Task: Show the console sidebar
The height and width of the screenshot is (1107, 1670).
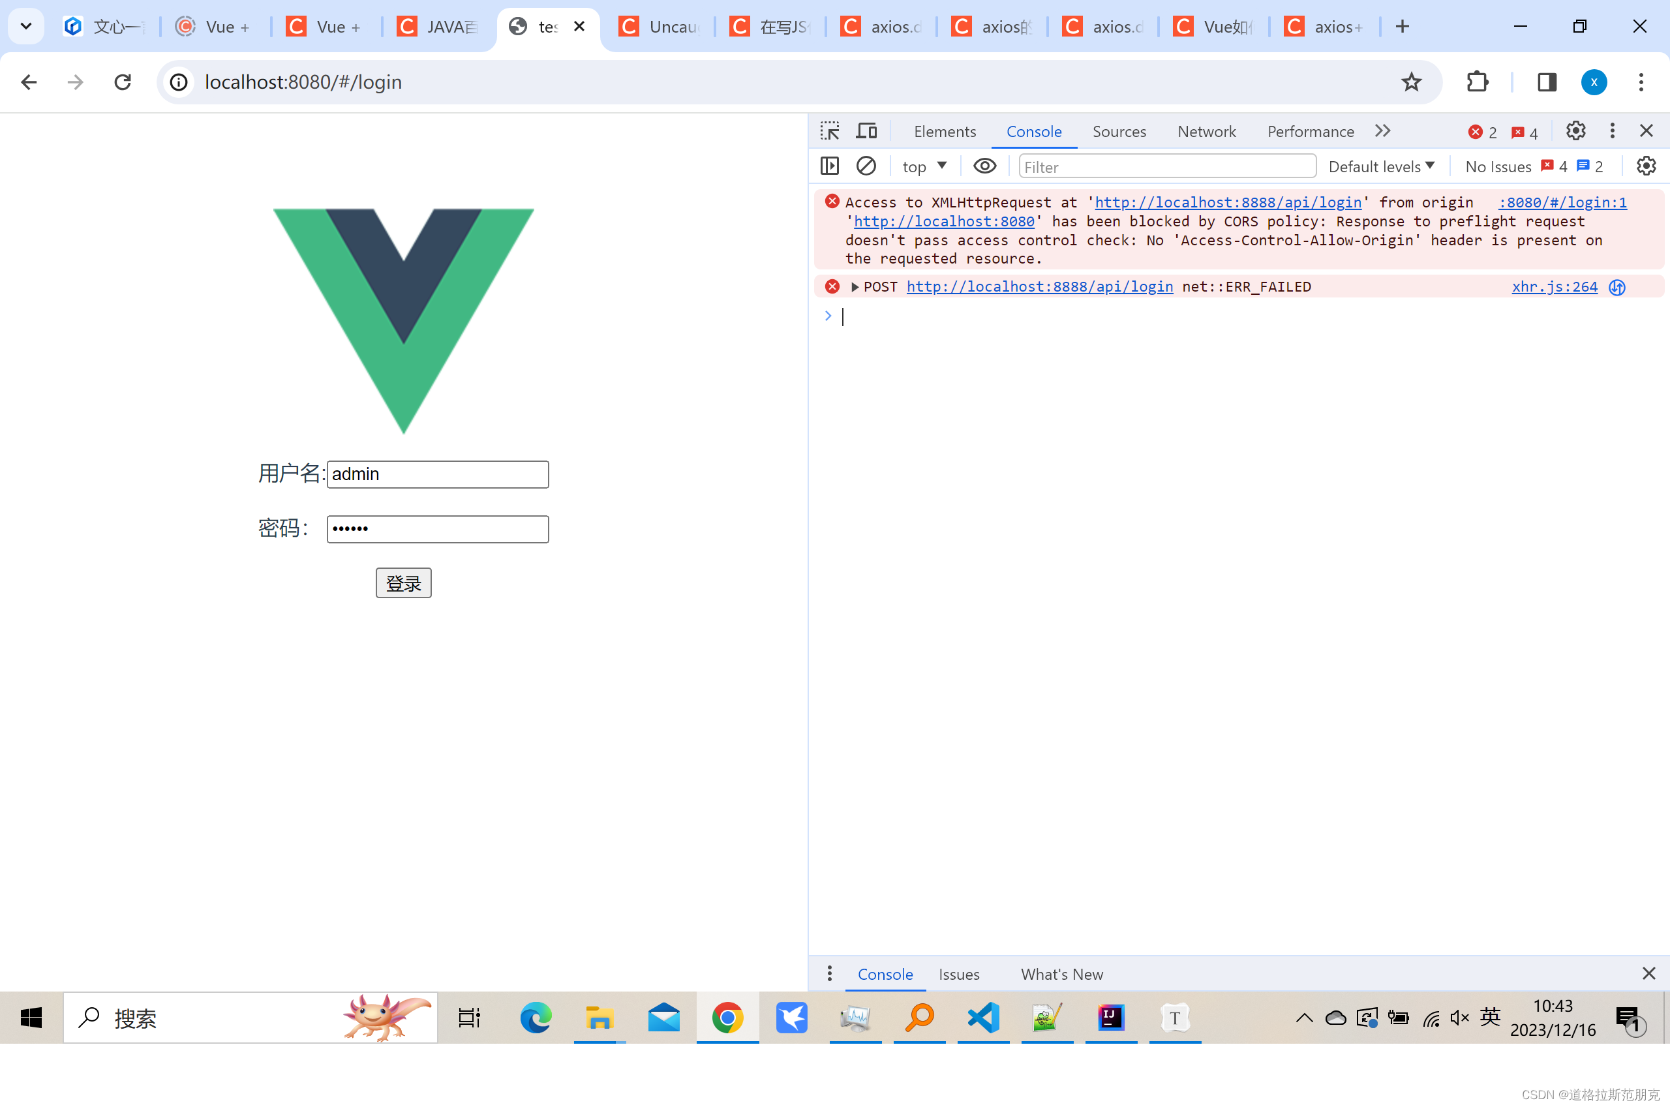Action: click(x=830, y=166)
